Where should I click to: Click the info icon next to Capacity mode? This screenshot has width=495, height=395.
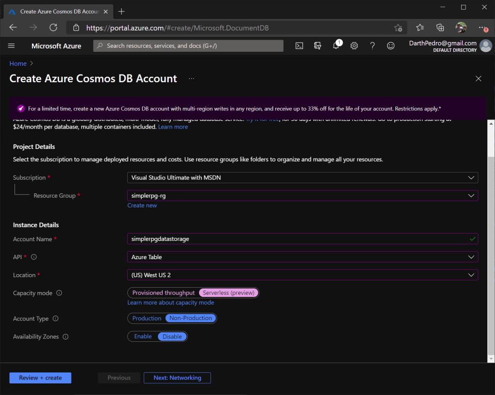coord(59,293)
